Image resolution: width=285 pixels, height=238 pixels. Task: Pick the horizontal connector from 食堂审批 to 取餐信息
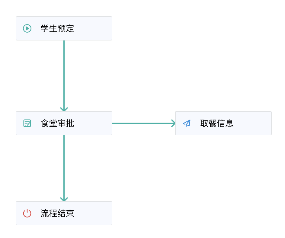(142, 123)
